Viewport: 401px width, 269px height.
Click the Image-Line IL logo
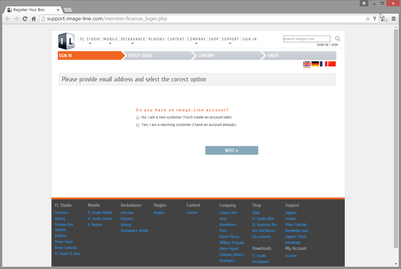[x=66, y=41]
